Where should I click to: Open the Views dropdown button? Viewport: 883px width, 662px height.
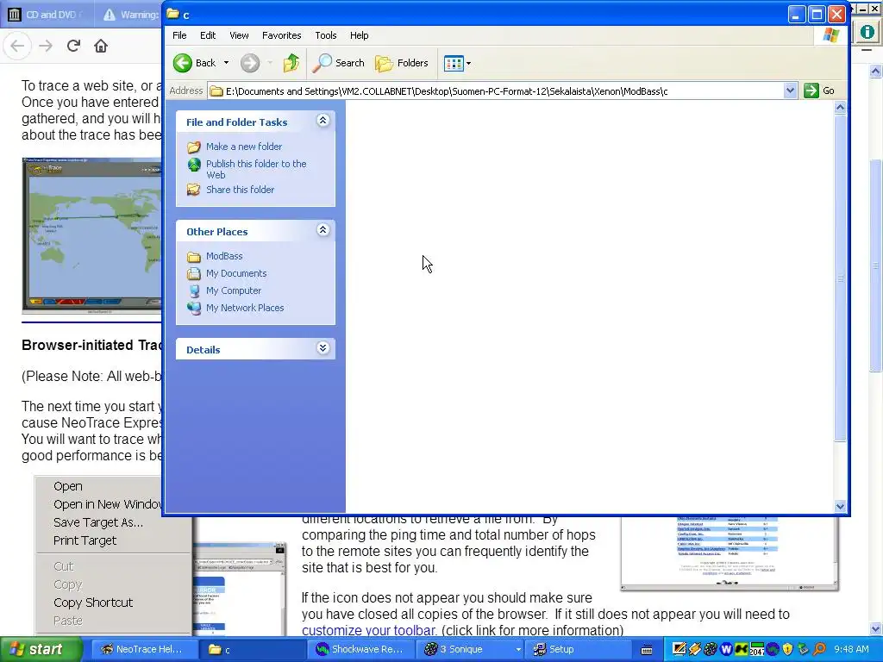click(457, 63)
